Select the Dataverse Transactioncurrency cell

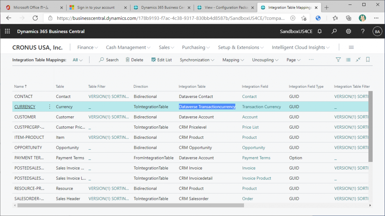click(x=207, y=106)
